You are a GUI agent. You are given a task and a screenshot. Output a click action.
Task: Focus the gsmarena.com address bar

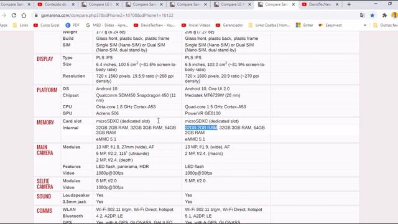coord(107,16)
